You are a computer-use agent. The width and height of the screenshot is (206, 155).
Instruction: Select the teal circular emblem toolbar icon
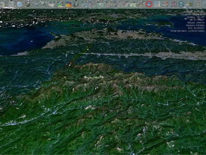click(x=181, y=4)
